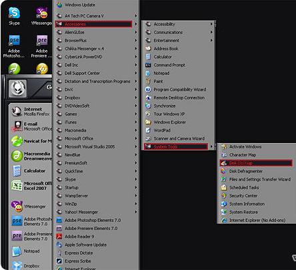Expand the WampServer submenu arrow
The height and width of the screenshot is (270, 296).
tap(136, 196)
